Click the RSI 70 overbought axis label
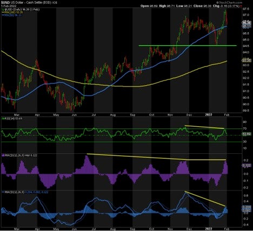 click(244, 128)
